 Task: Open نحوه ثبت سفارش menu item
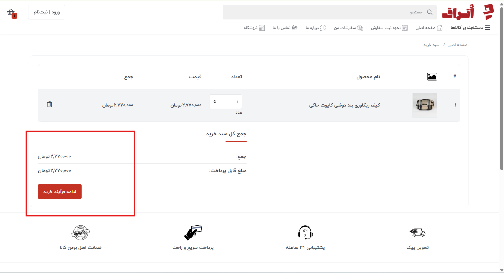(386, 28)
